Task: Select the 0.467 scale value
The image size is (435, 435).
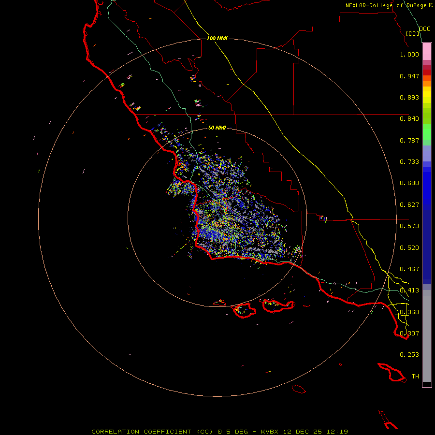Action: click(x=409, y=269)
